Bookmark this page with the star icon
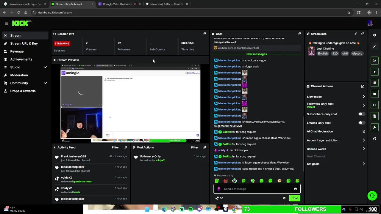The height and width of the screenshot is (214, 381). (349, 12)
